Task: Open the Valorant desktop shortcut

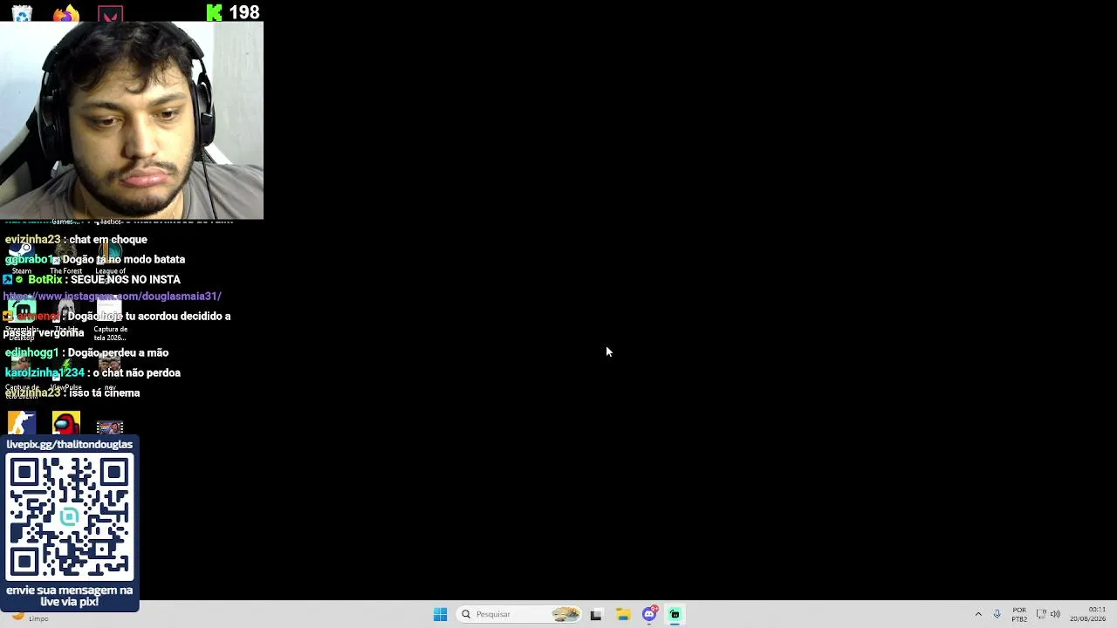Action: [110, 14]
